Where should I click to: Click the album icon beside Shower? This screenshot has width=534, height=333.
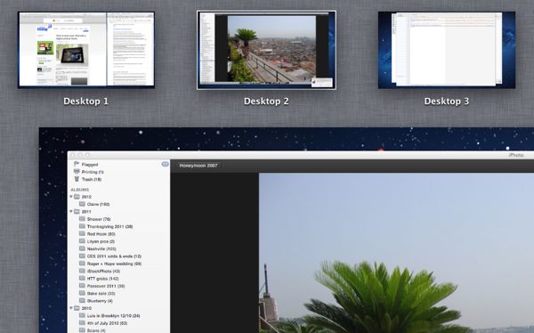(82, 219)
